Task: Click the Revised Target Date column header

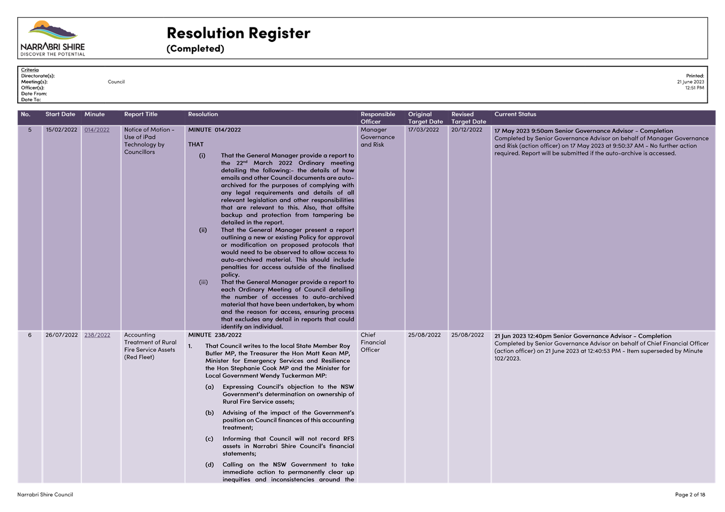Action: pyautogui.click(x=468, y=118)
